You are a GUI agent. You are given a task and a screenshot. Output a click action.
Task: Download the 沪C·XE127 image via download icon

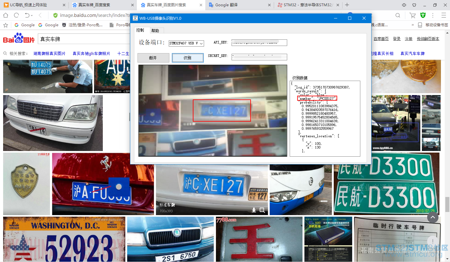[x=254, y=210]
